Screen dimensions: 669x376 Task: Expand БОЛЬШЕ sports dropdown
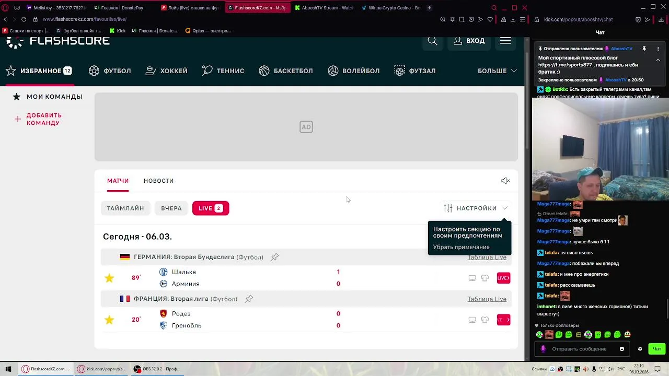pyautogui.click(x=497, y=71)
